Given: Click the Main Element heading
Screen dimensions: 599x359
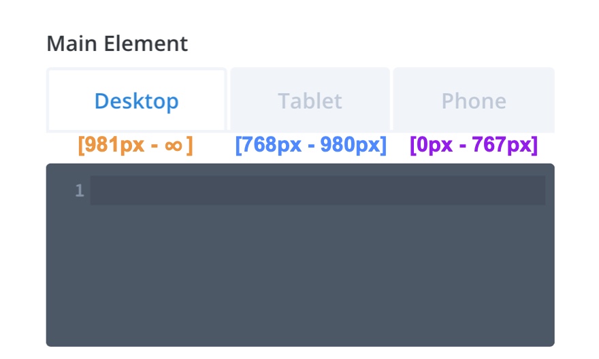Looking at the screenshot, I should tap(117, 44).
